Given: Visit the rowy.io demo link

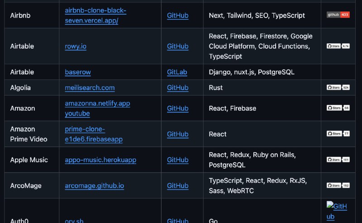Looking at the screenshot, I should (x=76, y=46).
